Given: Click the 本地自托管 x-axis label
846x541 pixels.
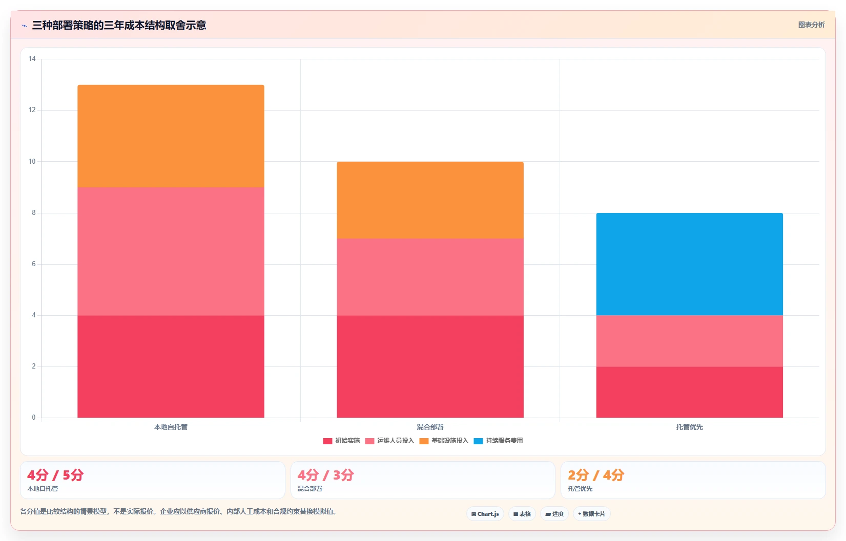Looking at the screenshot, I should pyautogui.click(x=171, y=427).
